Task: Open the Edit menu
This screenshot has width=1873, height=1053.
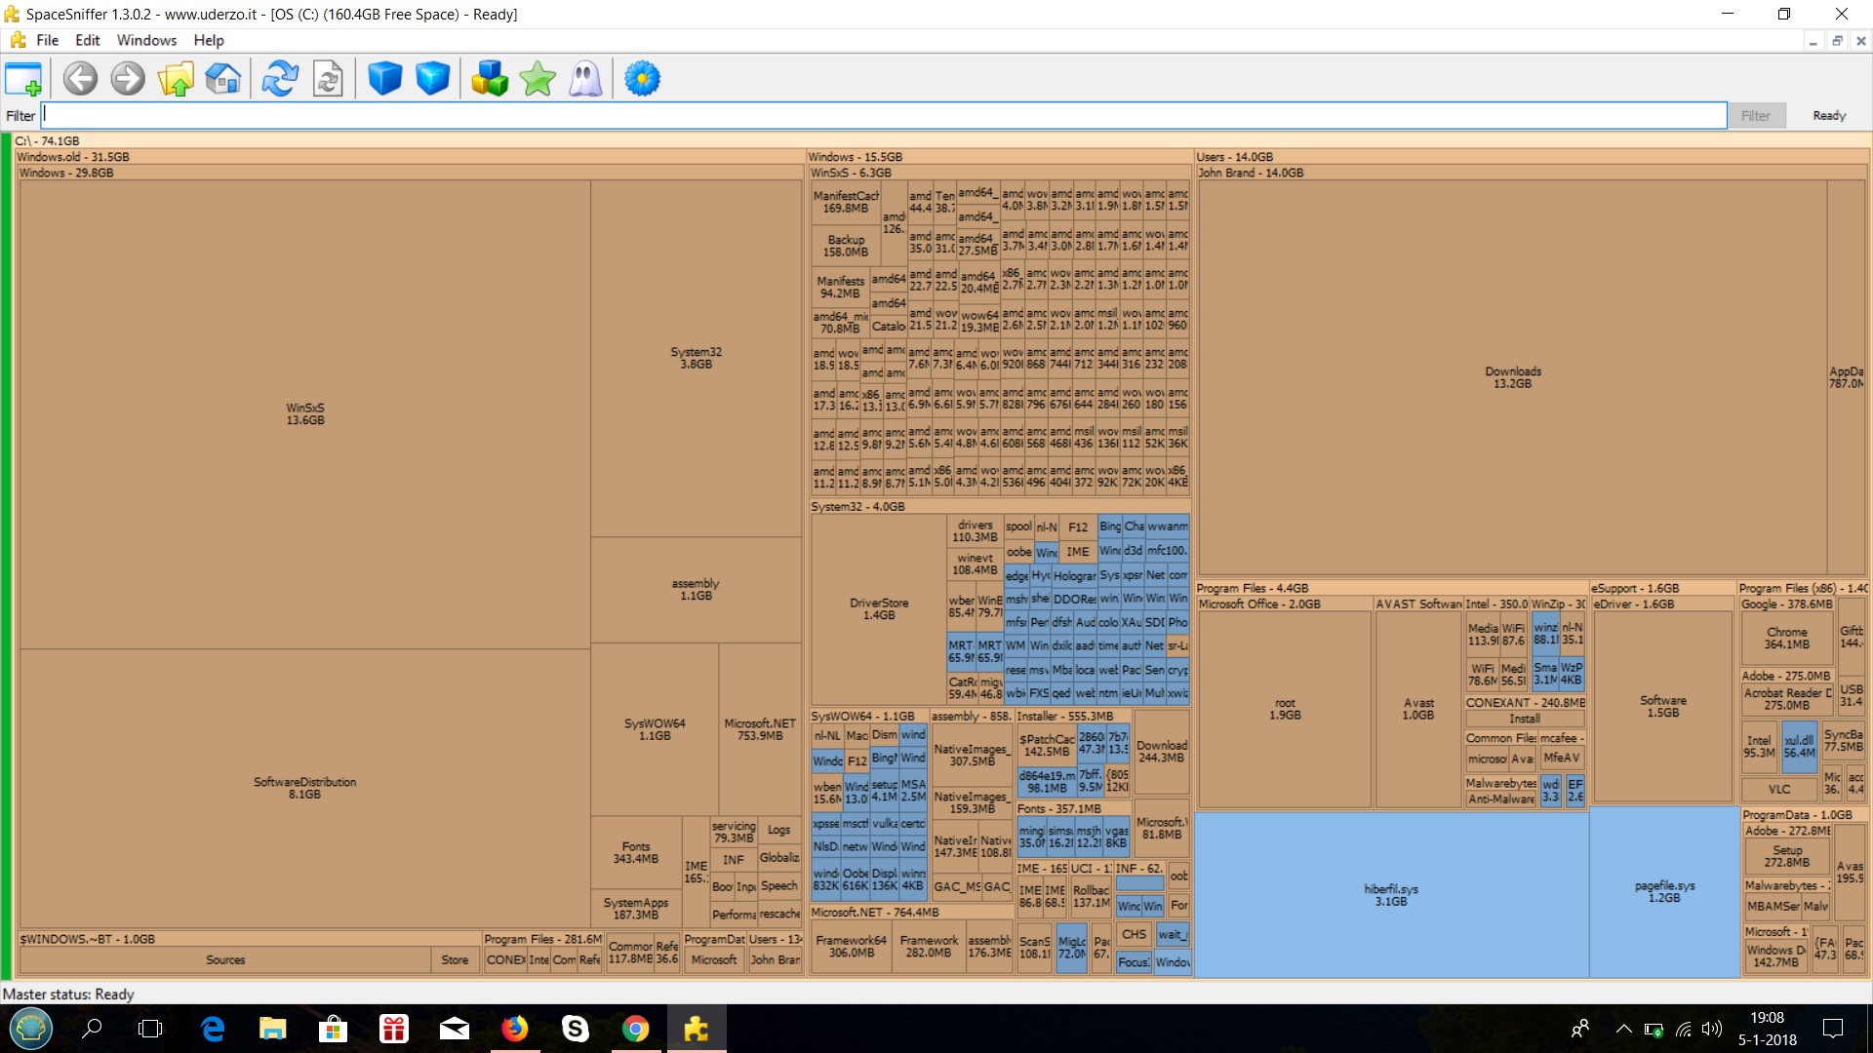Action: click(88, 40)
